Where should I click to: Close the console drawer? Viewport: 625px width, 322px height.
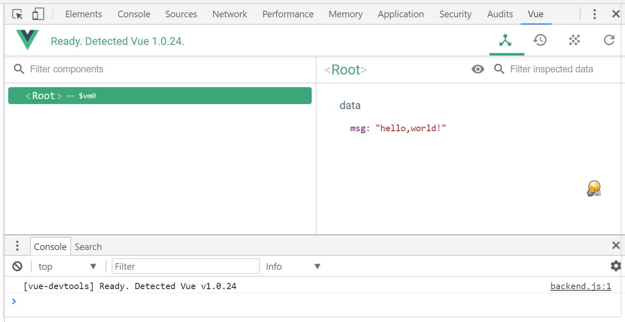[616, 246]
